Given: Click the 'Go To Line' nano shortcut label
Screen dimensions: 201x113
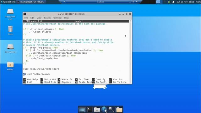Looking at the screenshot, I should (x=120, y=82).
